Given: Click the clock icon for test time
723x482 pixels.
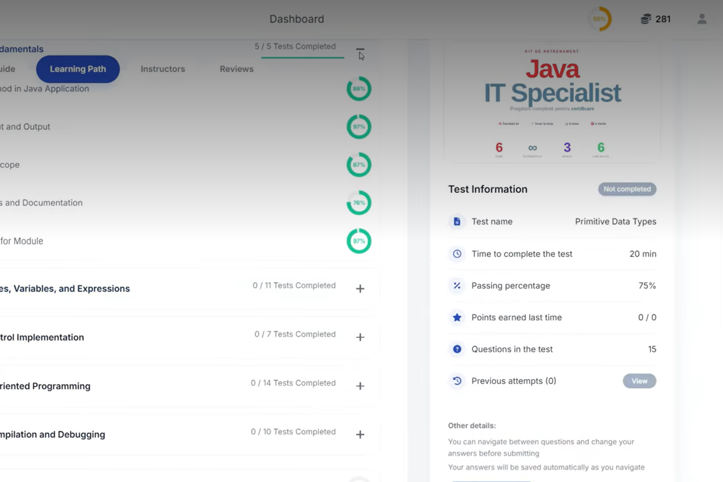Looking at the screenshot, I should 457,253.
